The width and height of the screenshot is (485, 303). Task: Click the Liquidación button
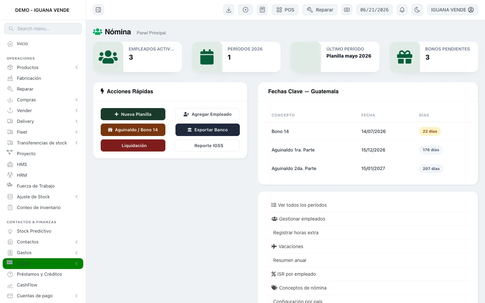coord(133,145)
